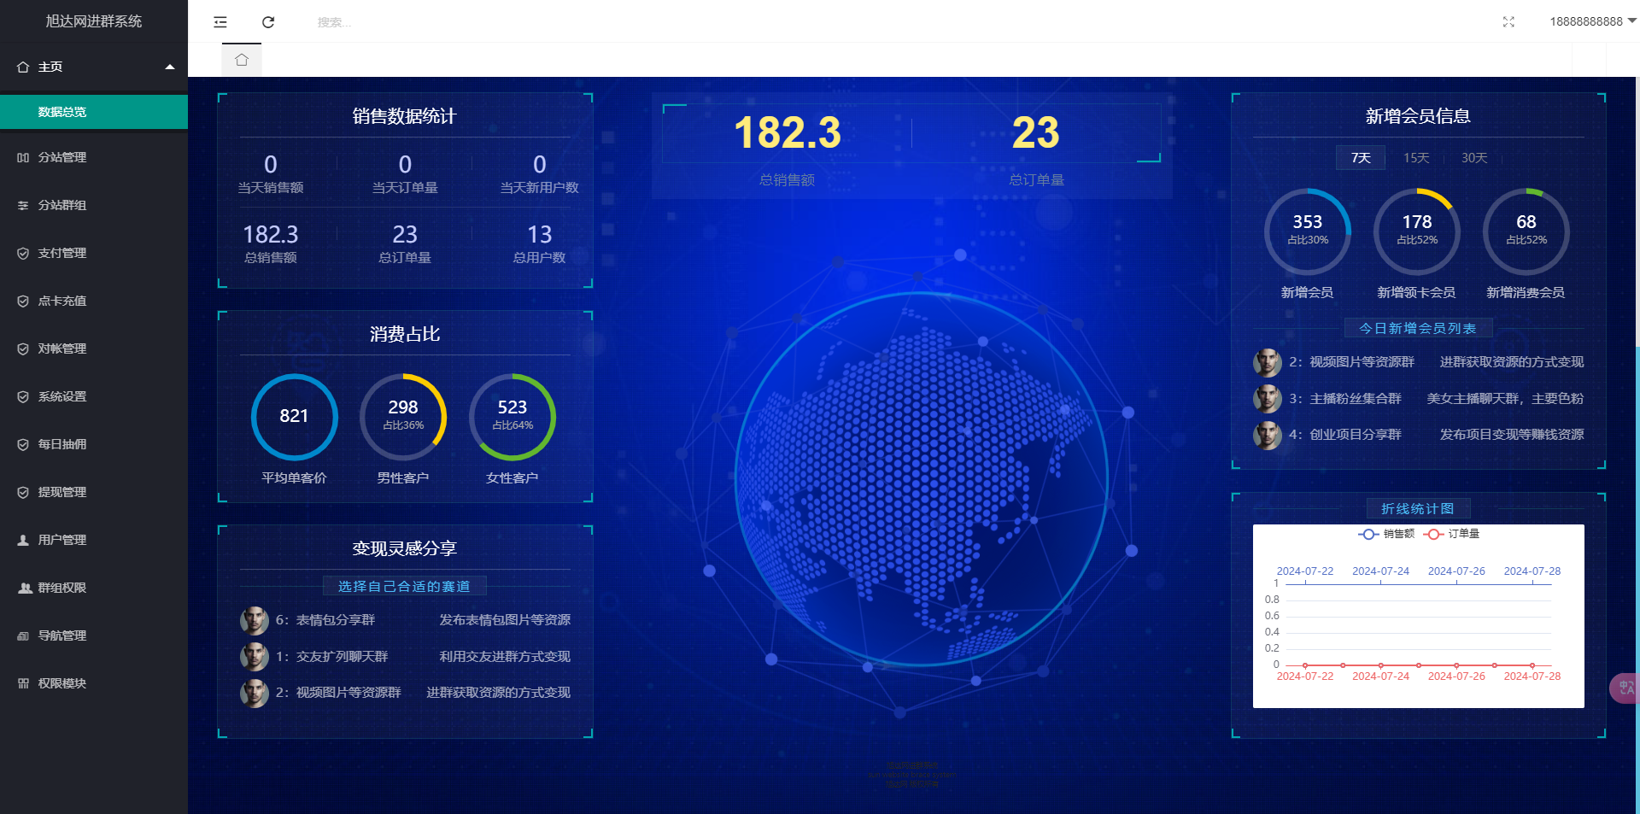Viewport: 1640px width, 814px height.
Task: Click the 每日抽佣 shield icon
Action: coord(23,444)
